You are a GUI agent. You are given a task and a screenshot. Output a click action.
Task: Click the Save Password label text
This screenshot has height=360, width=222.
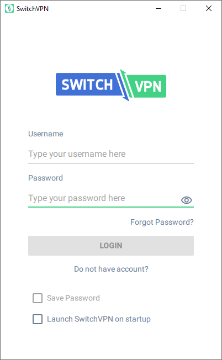73,298
